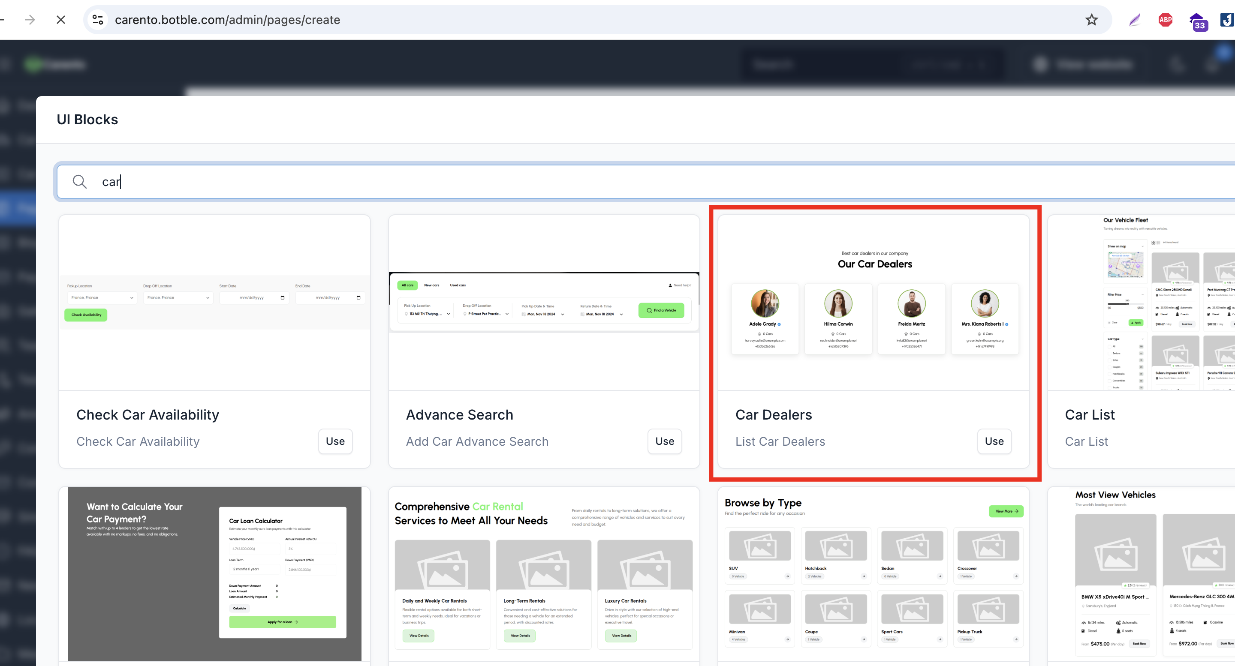Click Freida Mertz dealer avatar
The width and height of the screenshot is (1235, 666).
pos(911,303)
